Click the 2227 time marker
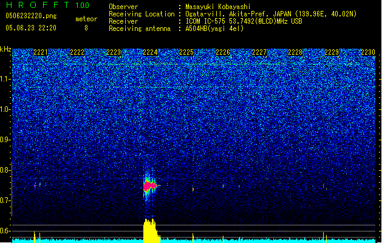The height and width of the screenshot is (243, 382). [259, 52]
